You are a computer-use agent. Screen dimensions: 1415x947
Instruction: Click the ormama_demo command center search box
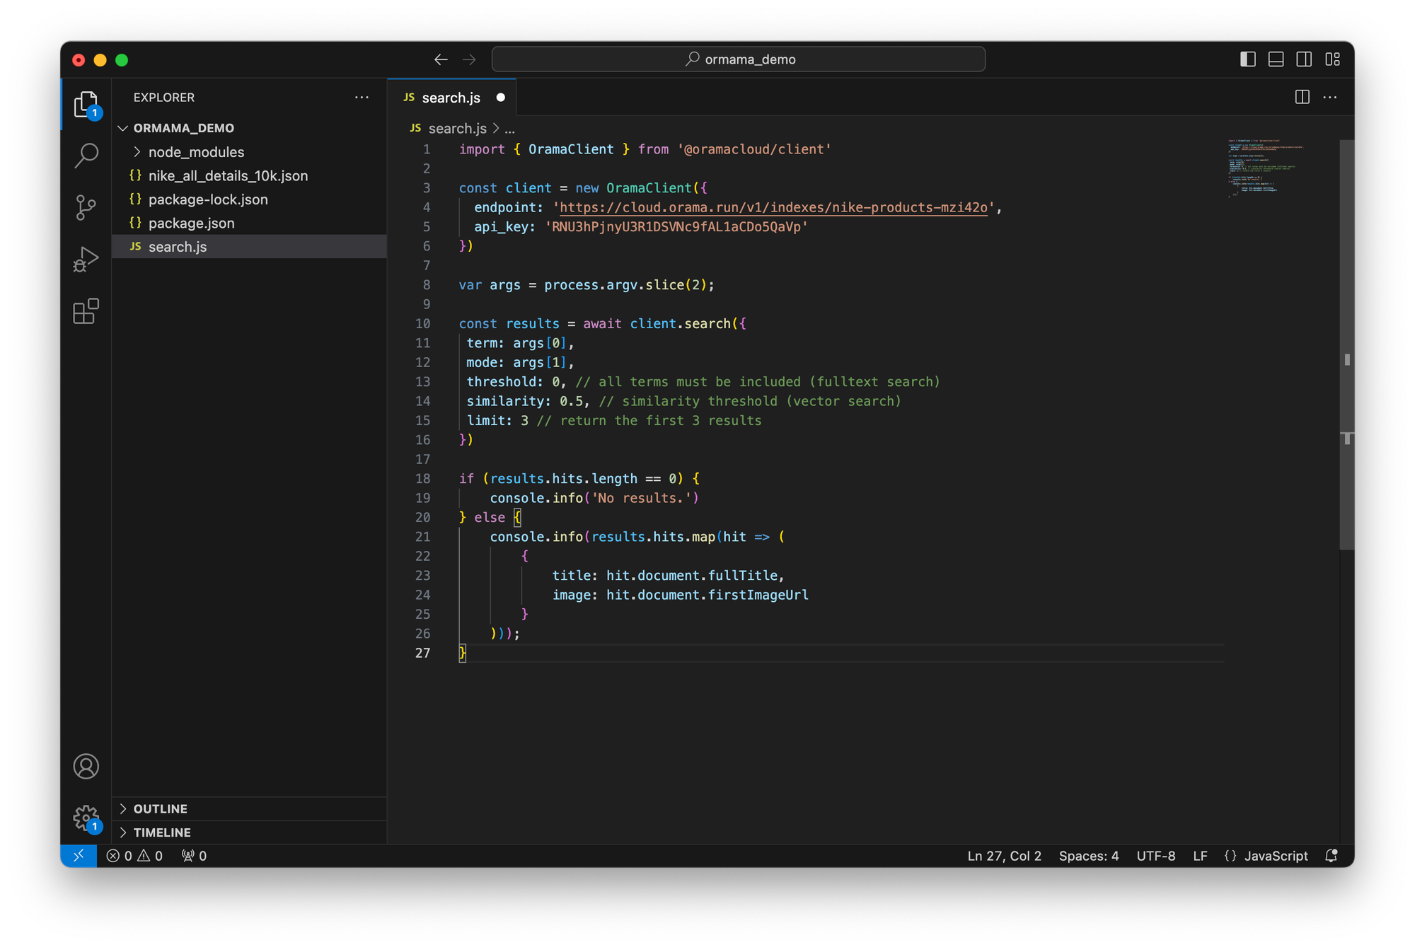(738, 59)
